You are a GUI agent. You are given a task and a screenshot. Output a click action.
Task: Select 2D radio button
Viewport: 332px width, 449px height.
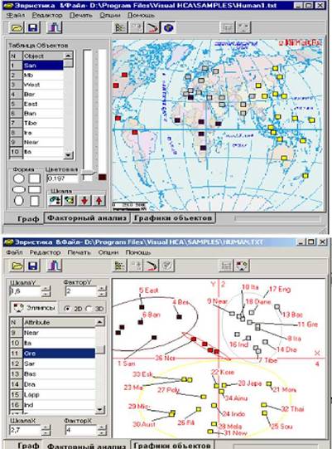(x=67, y=309)
